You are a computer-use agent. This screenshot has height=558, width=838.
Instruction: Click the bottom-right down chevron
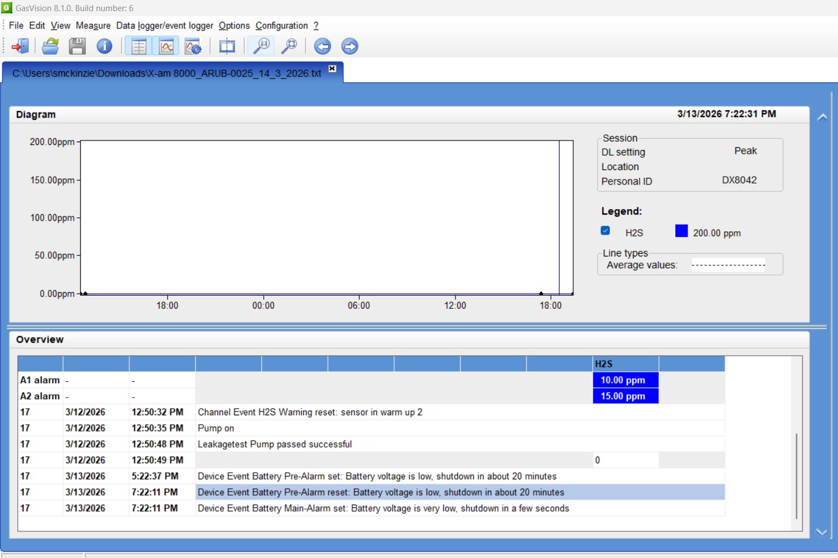(x=821, y=532)
